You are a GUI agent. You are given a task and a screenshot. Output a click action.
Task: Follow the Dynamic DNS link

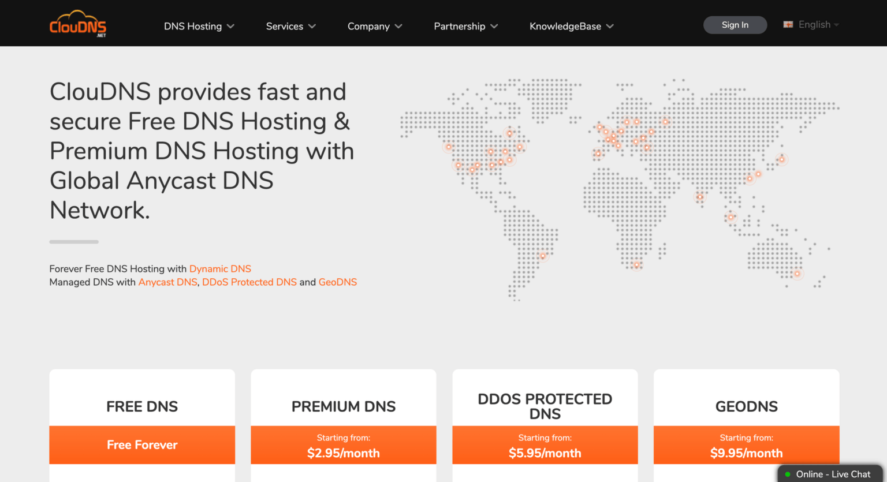(x=220, y=269)
